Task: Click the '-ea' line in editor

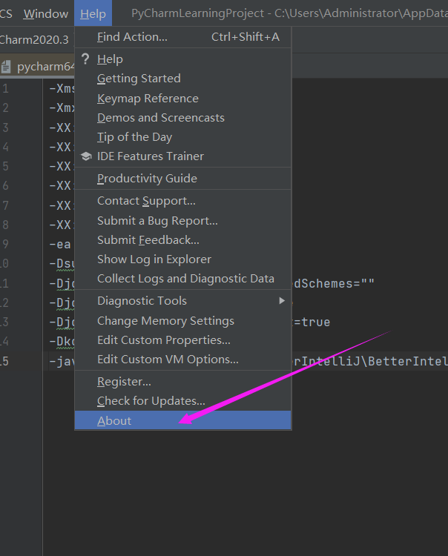Action: [60, 244]
